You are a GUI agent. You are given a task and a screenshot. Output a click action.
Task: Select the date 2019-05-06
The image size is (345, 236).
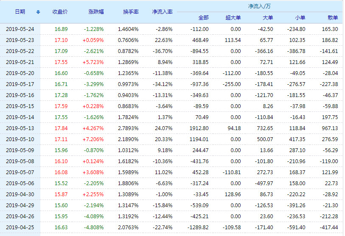click(x=20, y=183)
